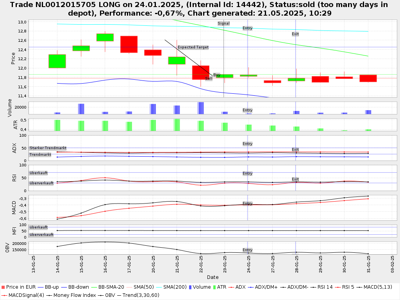Click the Entry label in OBV panel
Screen dimensions: 400x300
(247, 250)
